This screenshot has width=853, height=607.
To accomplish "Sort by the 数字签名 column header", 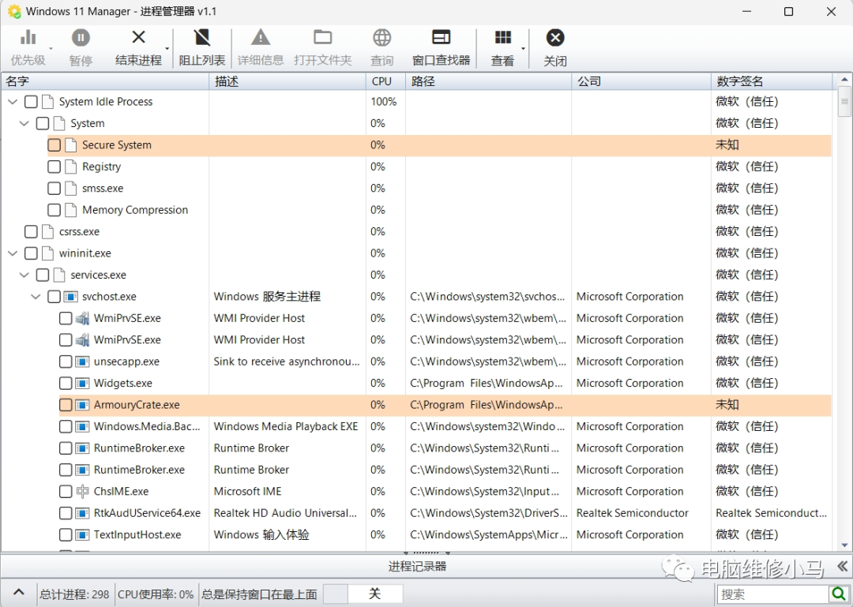I will (x=772, y=81).
